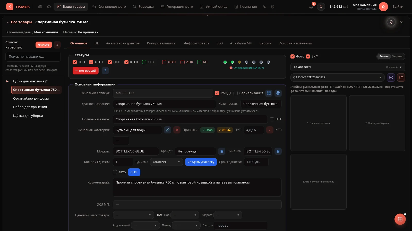Open the notifications bell
This screenshot has height=231, width=412.
point(311,7)
